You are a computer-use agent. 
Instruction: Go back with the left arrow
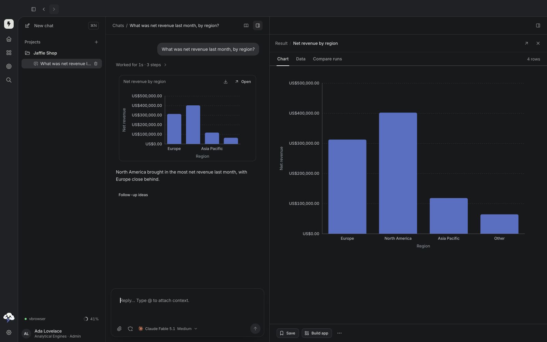44,9
